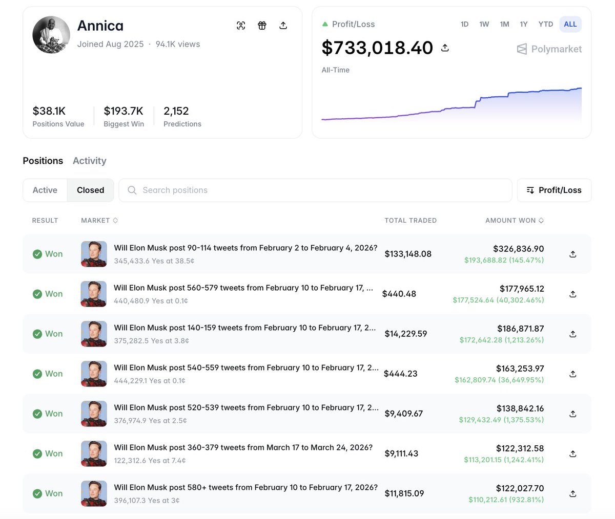The height and width of the screenshot is (519, 615).
Task: Share the 140-159 tweets position
Action: (x=573, y=334)
